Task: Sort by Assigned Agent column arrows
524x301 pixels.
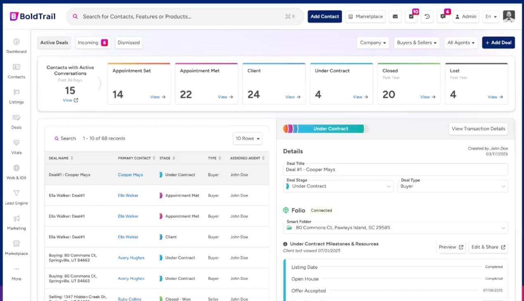Action: pos(263,158)
